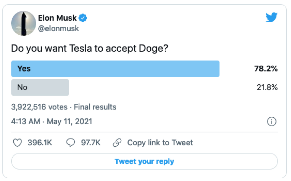Open Elon Musk's profile avatar
The image size is (291, 181).
pyautogui.click(x=24, y=23)
